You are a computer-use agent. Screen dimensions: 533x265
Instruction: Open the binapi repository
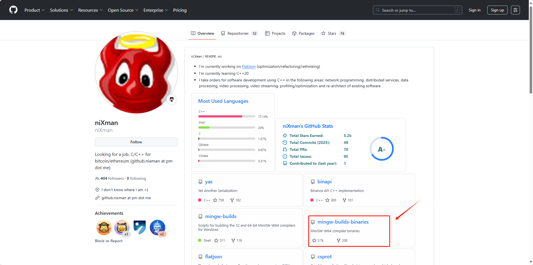324,182
